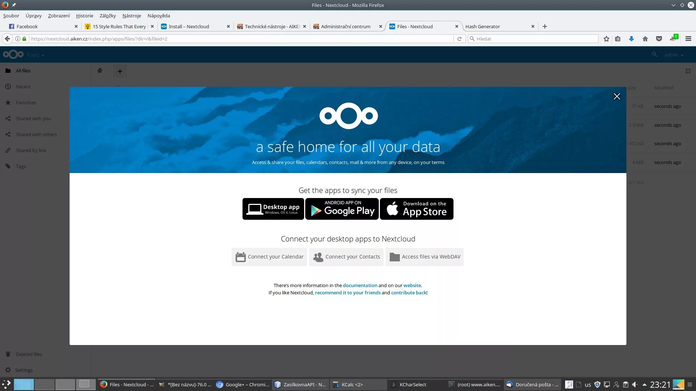Screen dimensions: 696x391
Task: Open the Recent files section
Action: (23, 87)
